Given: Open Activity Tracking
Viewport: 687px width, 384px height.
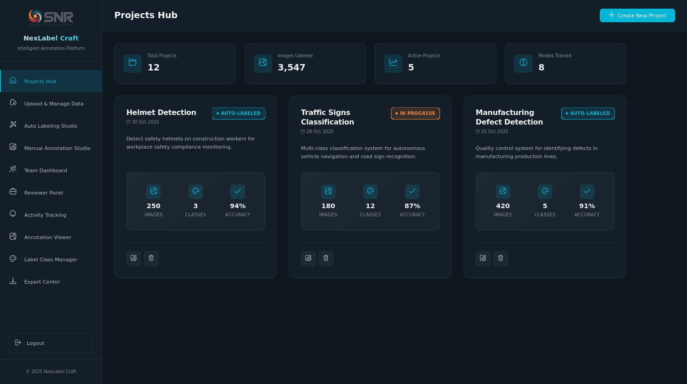Looking at the screenshot, I should 45,215.
